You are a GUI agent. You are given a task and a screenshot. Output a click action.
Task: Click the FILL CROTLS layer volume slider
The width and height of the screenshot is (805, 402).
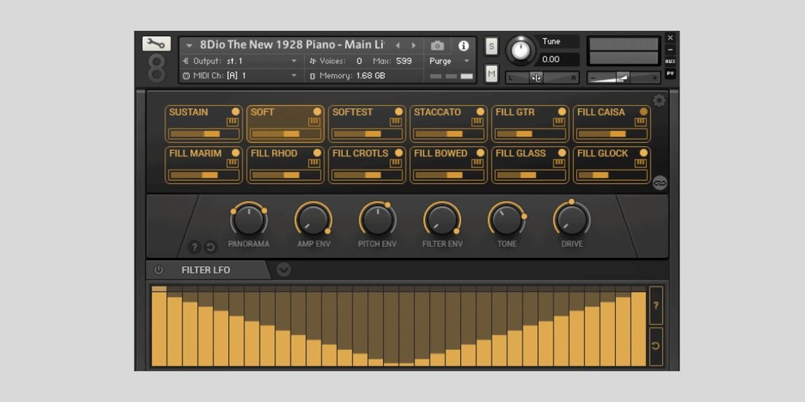(x=367, y=175)
